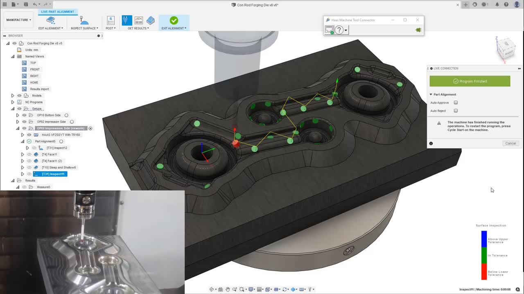Activate the Orbit tool at the bottom
Image resolution: width=524 pixels, height=294 pixels.
tap(211, 289)
